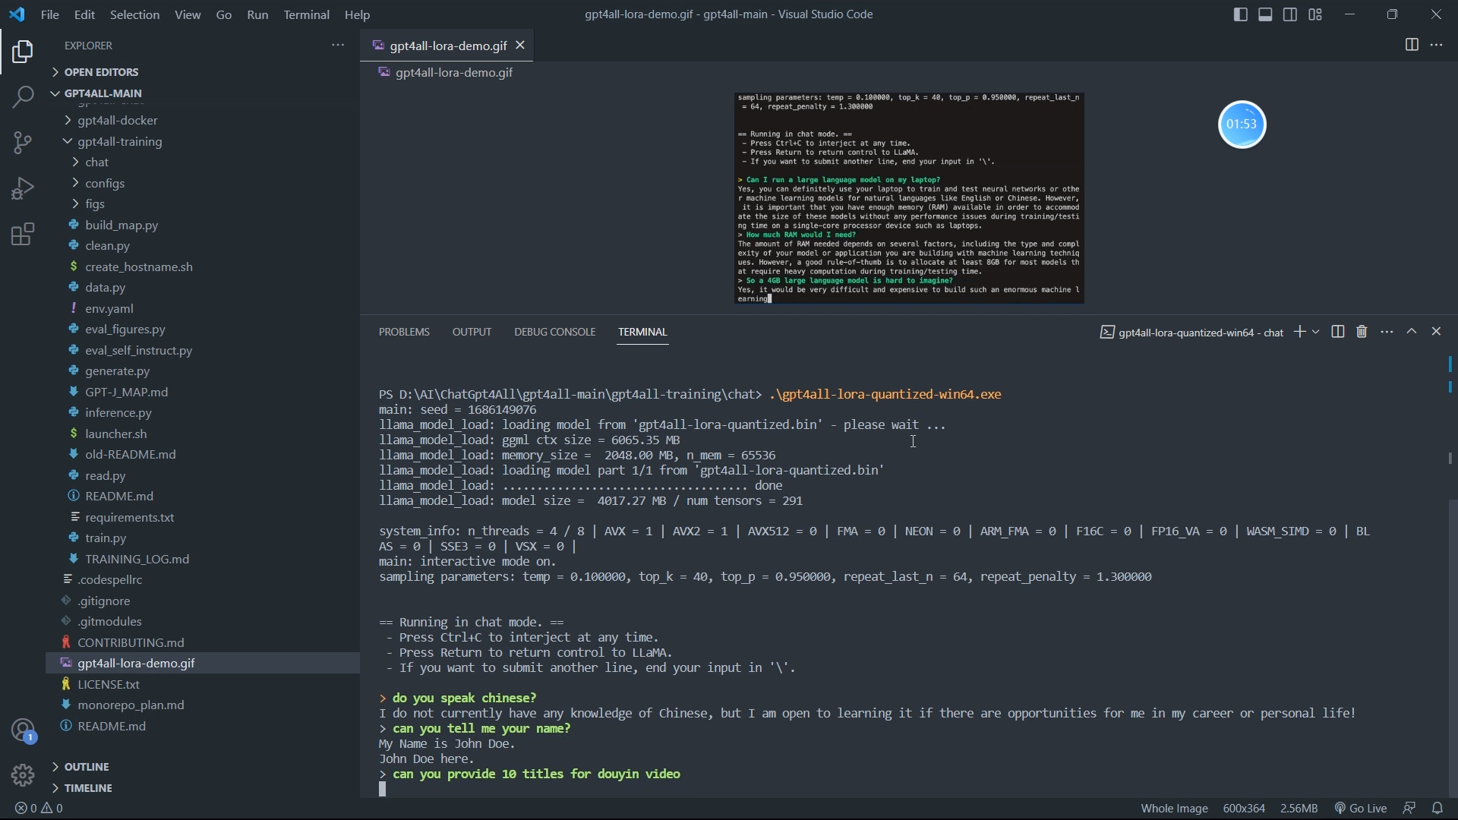Open the Help menu
1458x820 pixels.
[x=357, y=14]
